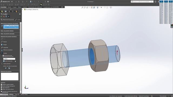Enable Utilizar sólo para colocar checkbox

(1, 89)
